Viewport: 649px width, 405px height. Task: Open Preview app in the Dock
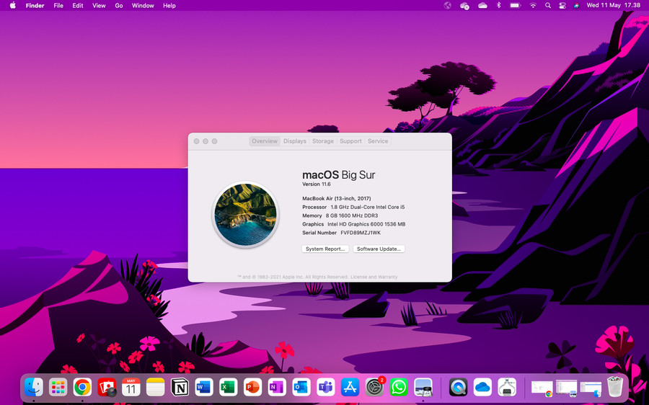coord(423,388)
